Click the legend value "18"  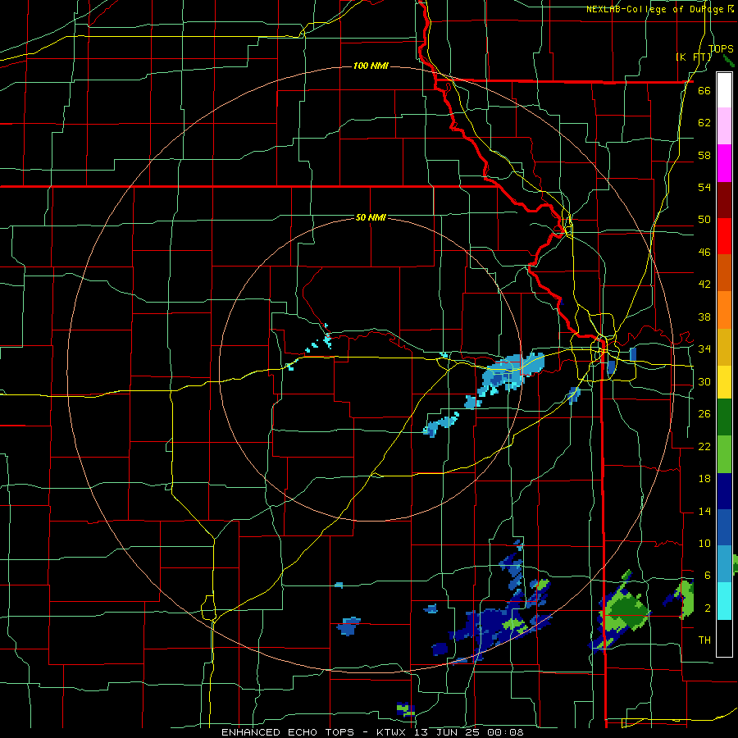[x=704, y=479]
